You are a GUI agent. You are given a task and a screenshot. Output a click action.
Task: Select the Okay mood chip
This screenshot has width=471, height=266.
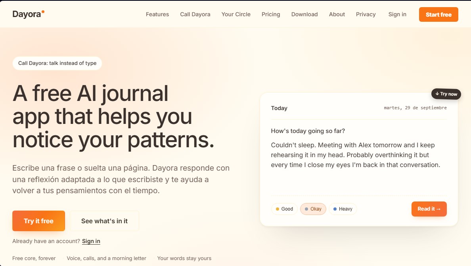tap(313, 209)
